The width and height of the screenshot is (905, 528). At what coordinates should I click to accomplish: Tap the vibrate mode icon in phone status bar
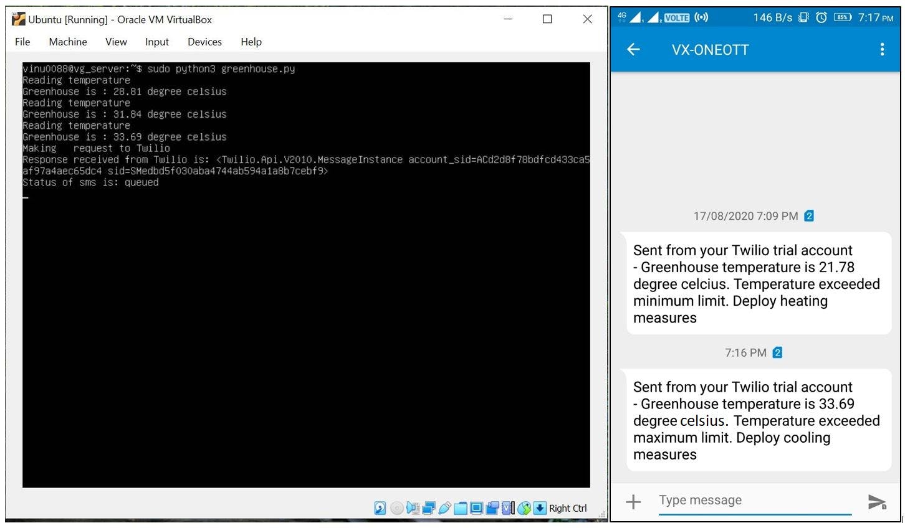(x=803, y=17)
